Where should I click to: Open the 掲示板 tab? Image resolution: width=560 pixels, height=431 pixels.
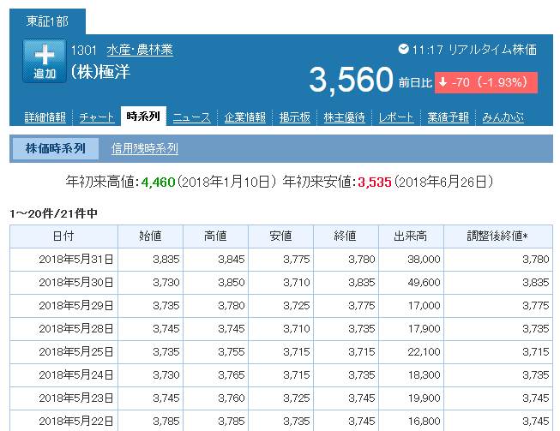295,117
